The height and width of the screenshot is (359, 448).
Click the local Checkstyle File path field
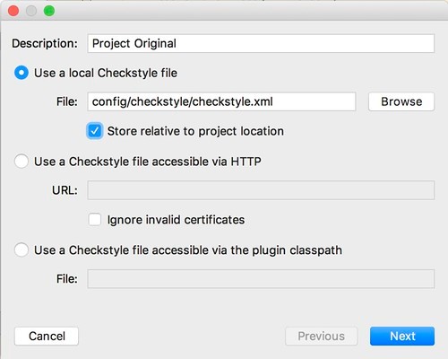tap(221, 101)
